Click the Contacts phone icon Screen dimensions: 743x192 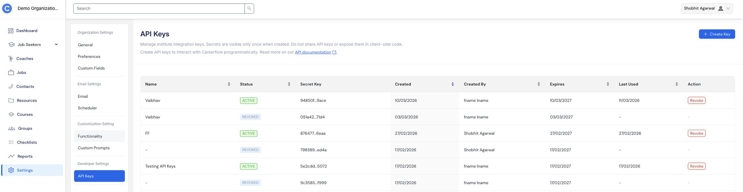[x=11, y=86]
